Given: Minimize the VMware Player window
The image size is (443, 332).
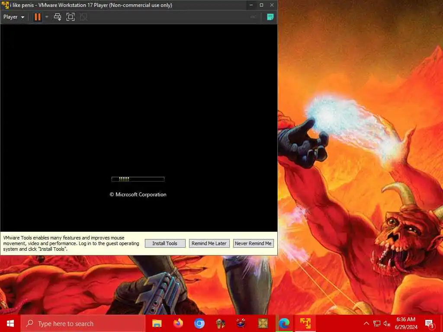Looking at the screenshot, I should 251,5.
